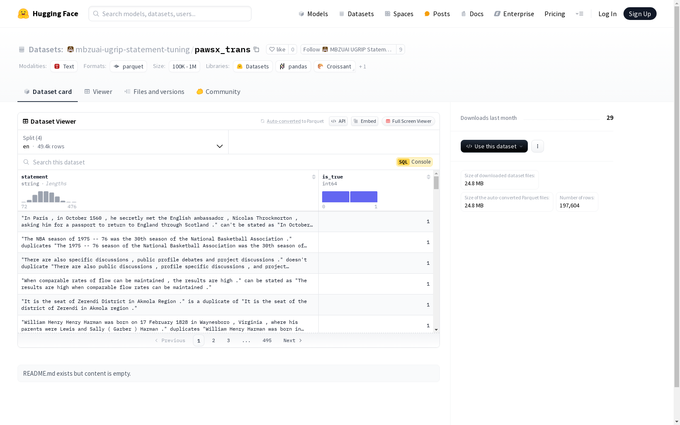Sort the statement column using sort arrows
Image resolution: width=680 pixels, height=425 pixels.
(314, 177)
